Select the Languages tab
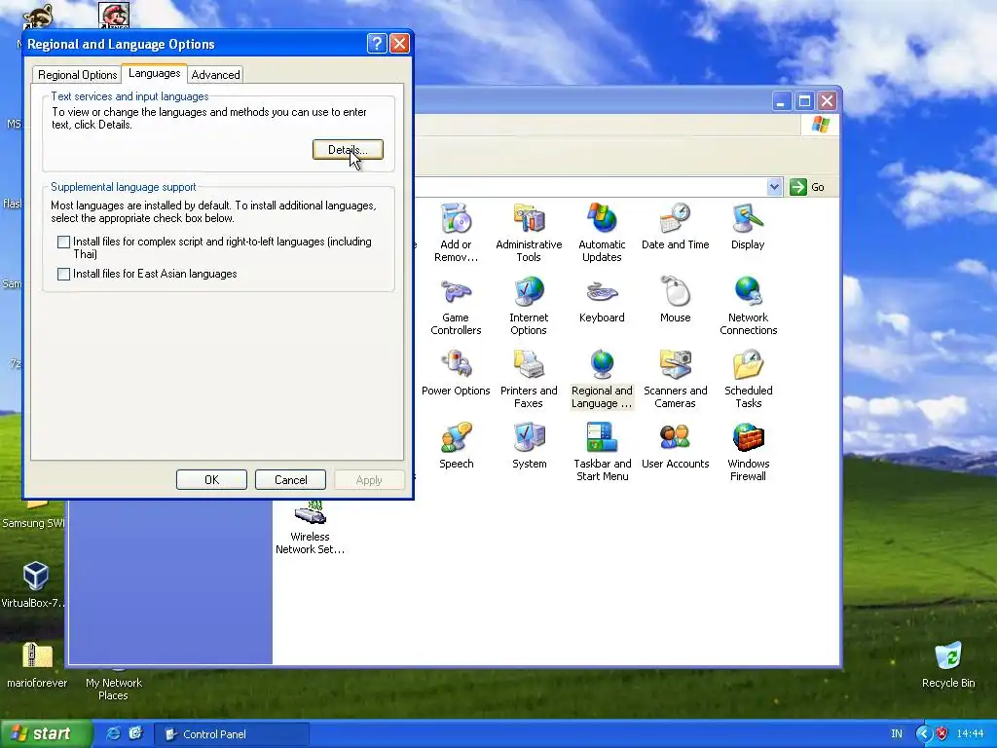 (154, 73)
